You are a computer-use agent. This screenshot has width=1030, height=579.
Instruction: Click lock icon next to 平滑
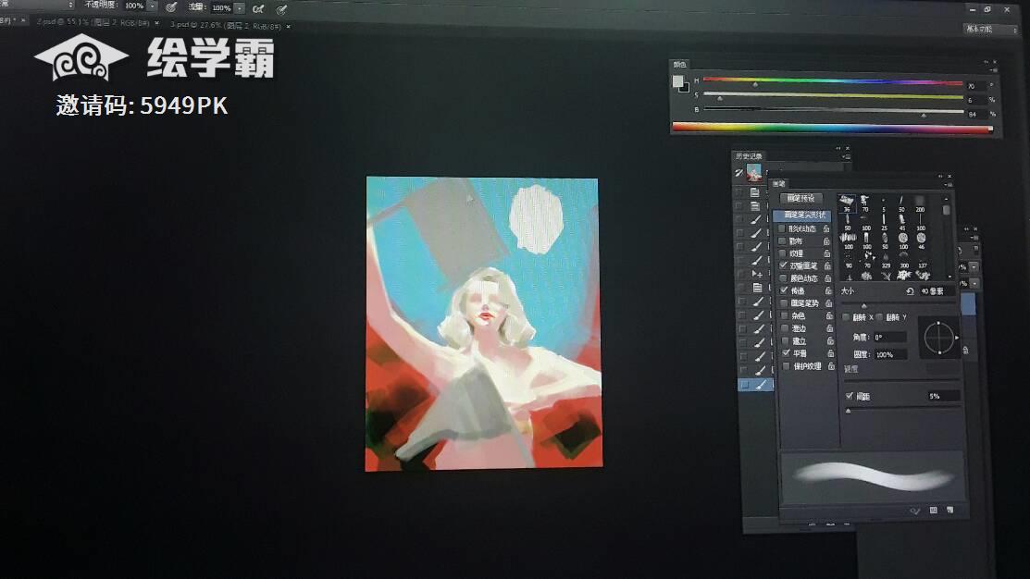point(830,353)
